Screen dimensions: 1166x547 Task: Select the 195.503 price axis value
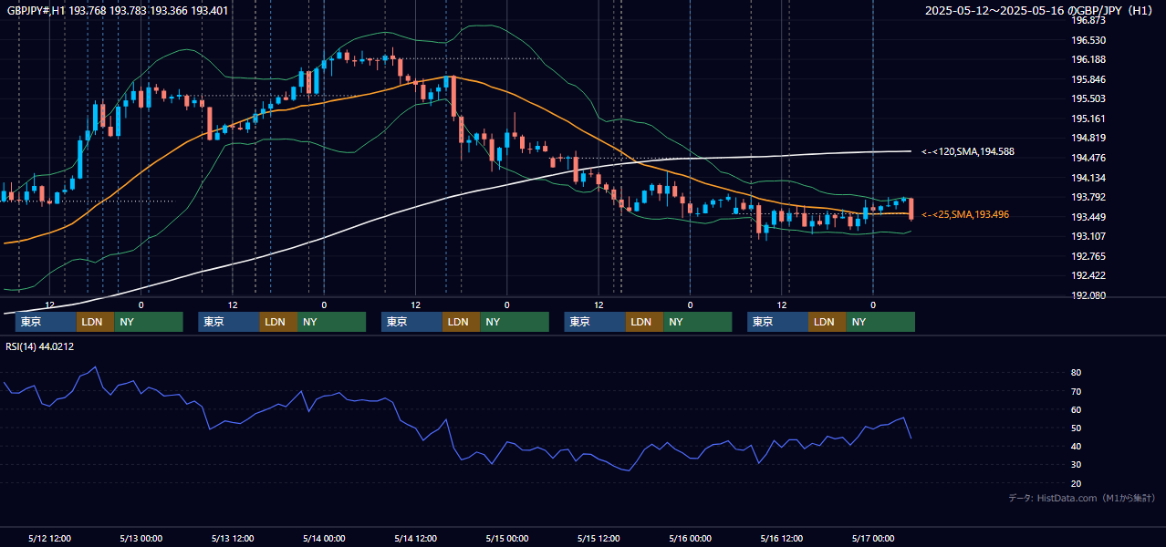(x=1088, y=98)
